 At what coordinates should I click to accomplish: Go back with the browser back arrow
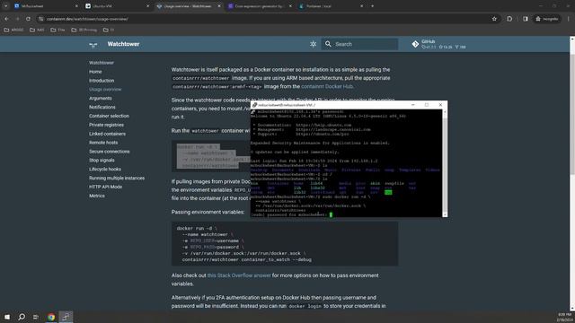(x=6, y=19)
